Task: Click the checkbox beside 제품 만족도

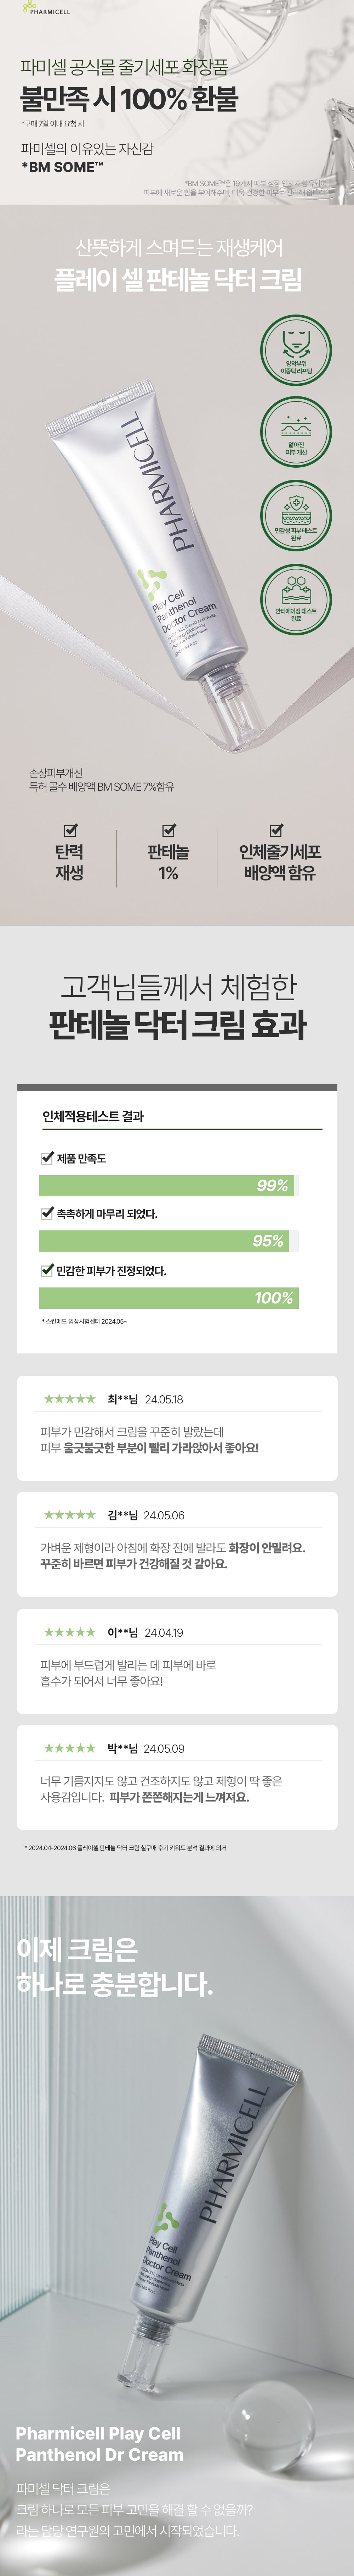Action: 47,1158
